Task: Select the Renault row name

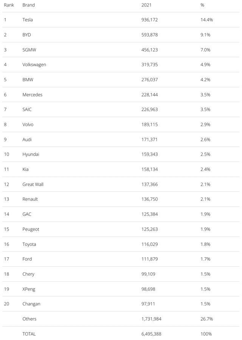Action: point(30,199)
